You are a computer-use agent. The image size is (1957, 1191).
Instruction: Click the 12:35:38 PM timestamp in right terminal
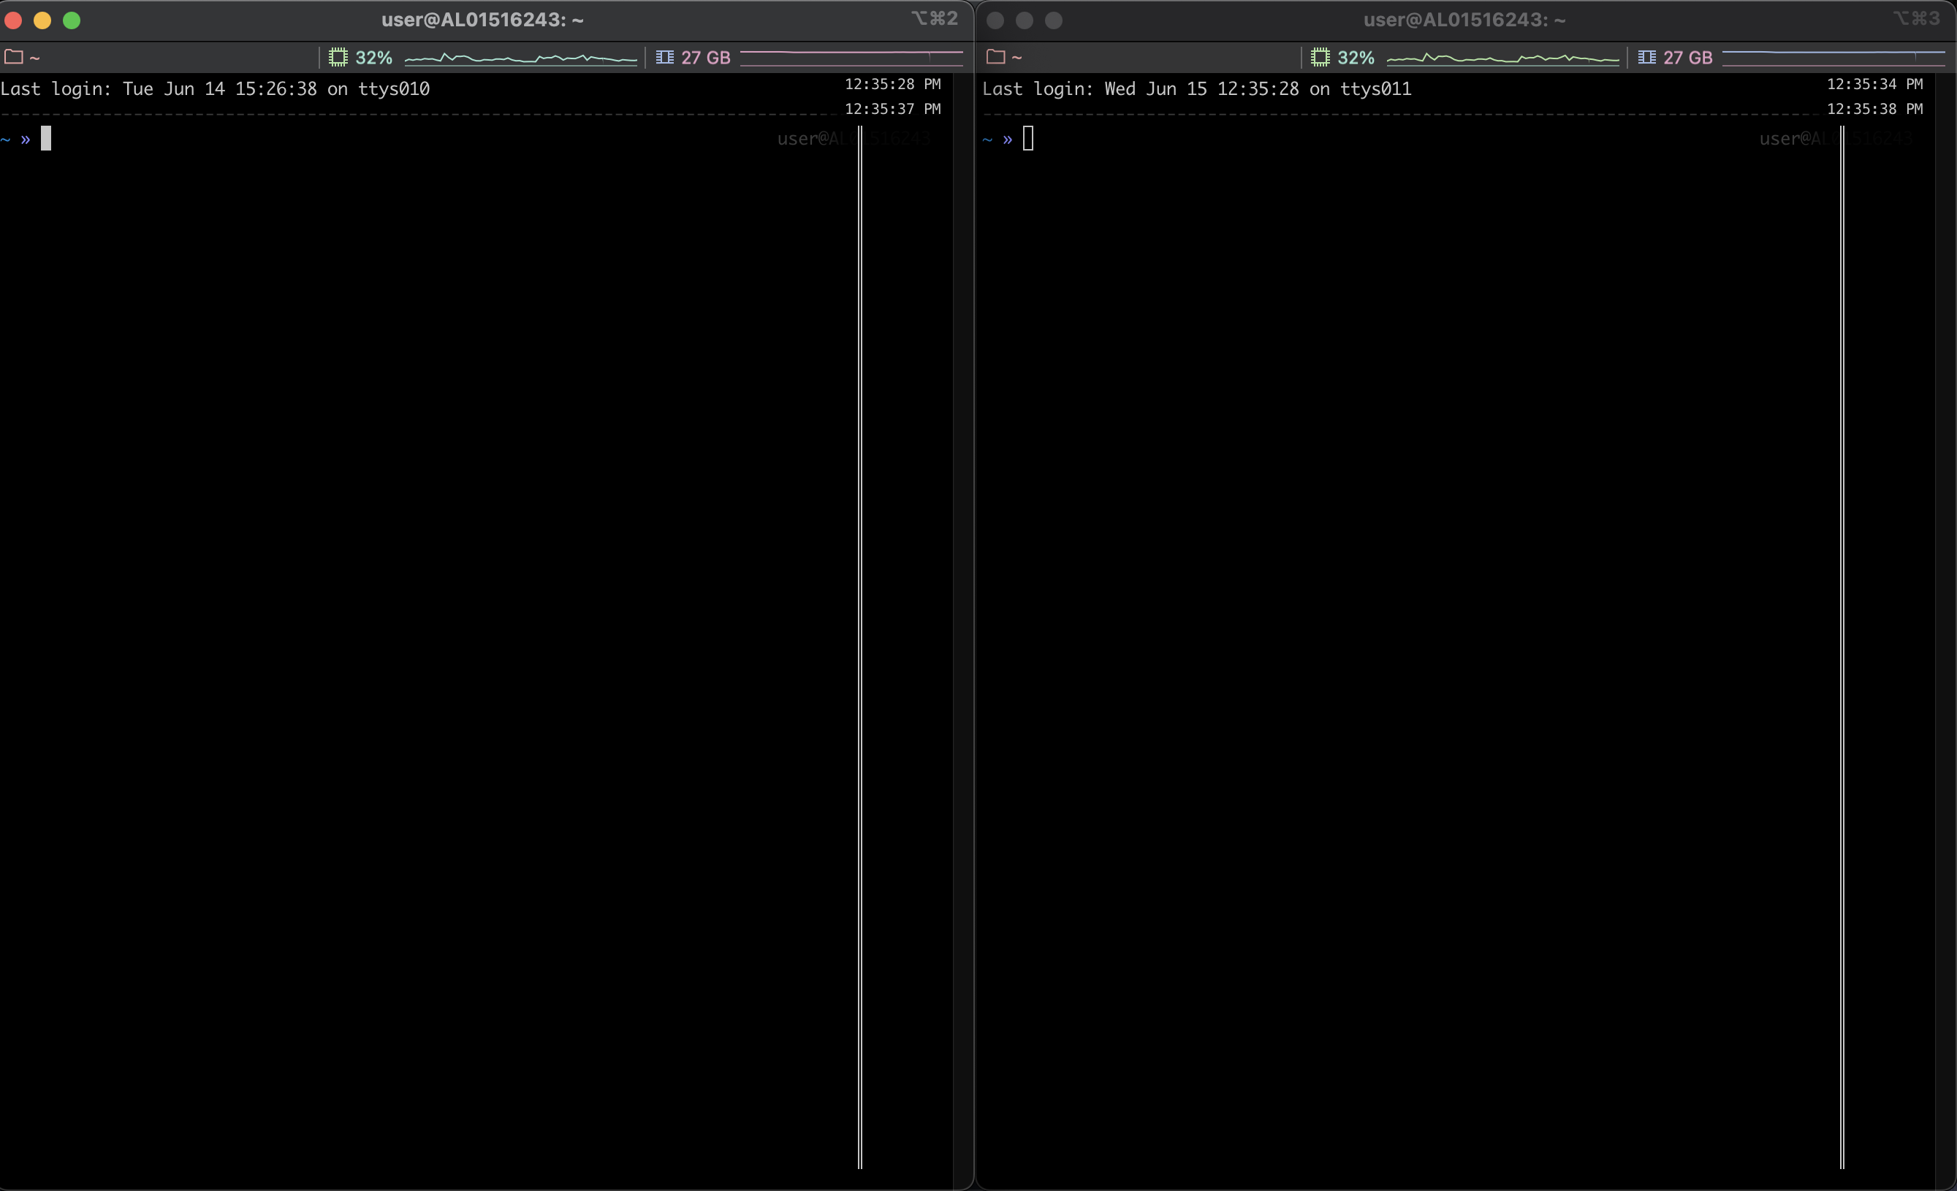[x=1874, y=109]
